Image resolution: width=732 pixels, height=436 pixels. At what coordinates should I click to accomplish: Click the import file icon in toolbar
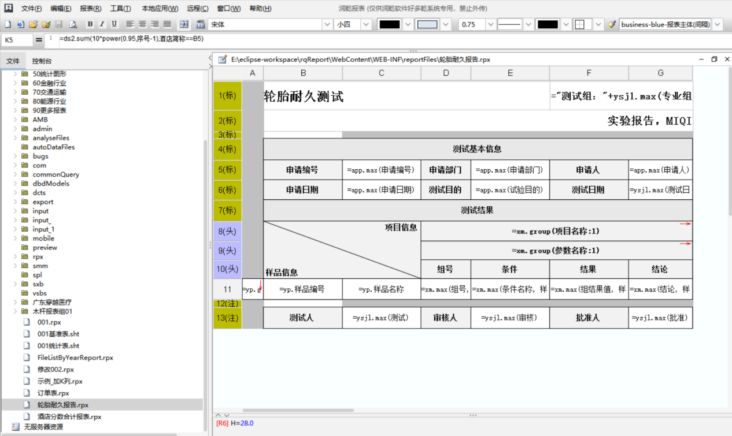coord(21,24)
